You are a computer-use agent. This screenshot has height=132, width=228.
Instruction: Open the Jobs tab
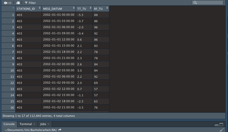[43, 124]
